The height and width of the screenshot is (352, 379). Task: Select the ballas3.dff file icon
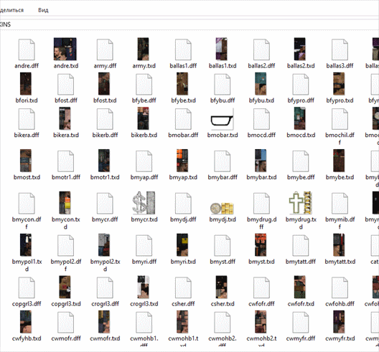[340, 49]
